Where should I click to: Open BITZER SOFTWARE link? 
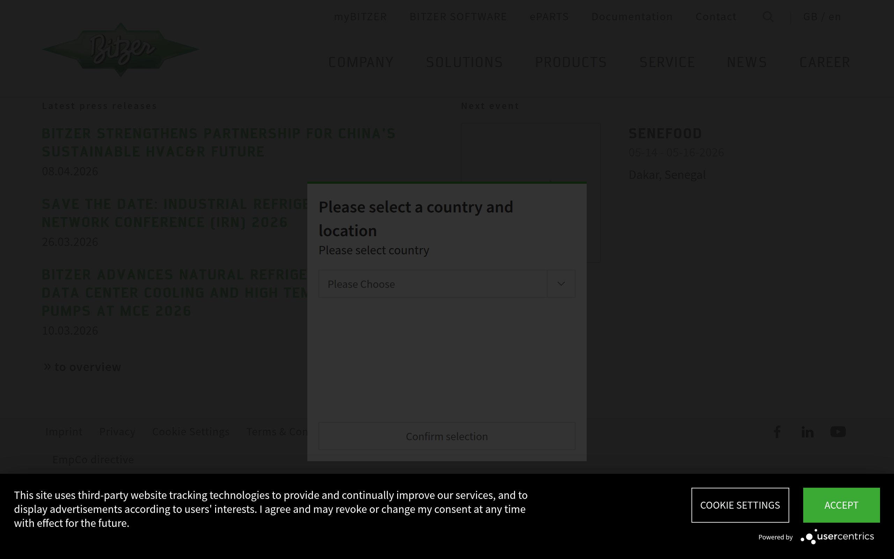click(458, 17)
